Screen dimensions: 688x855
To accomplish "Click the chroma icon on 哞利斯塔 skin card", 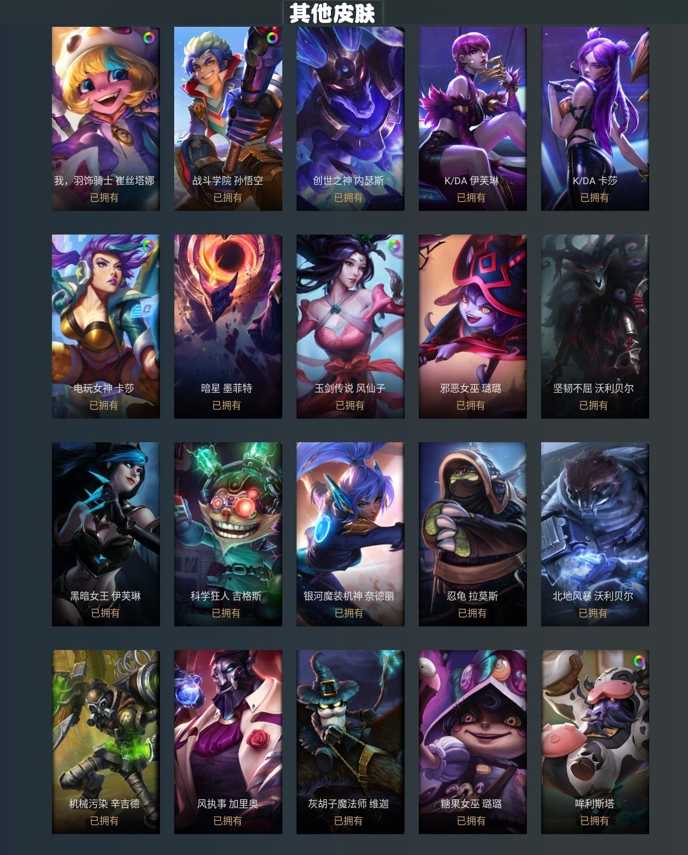I will [639, 661].
